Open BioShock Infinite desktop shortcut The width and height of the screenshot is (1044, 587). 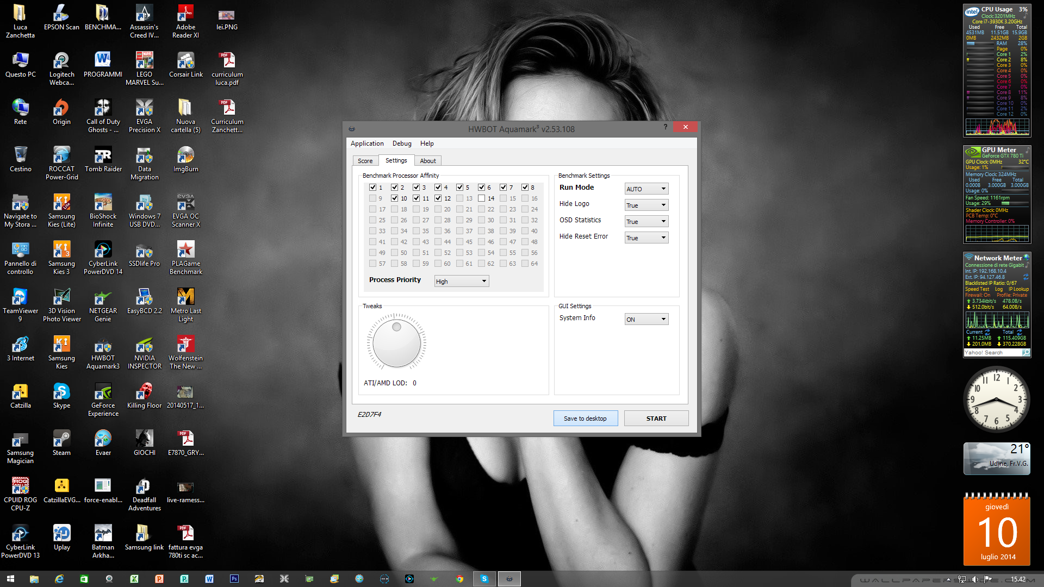[x=103, y=211]
